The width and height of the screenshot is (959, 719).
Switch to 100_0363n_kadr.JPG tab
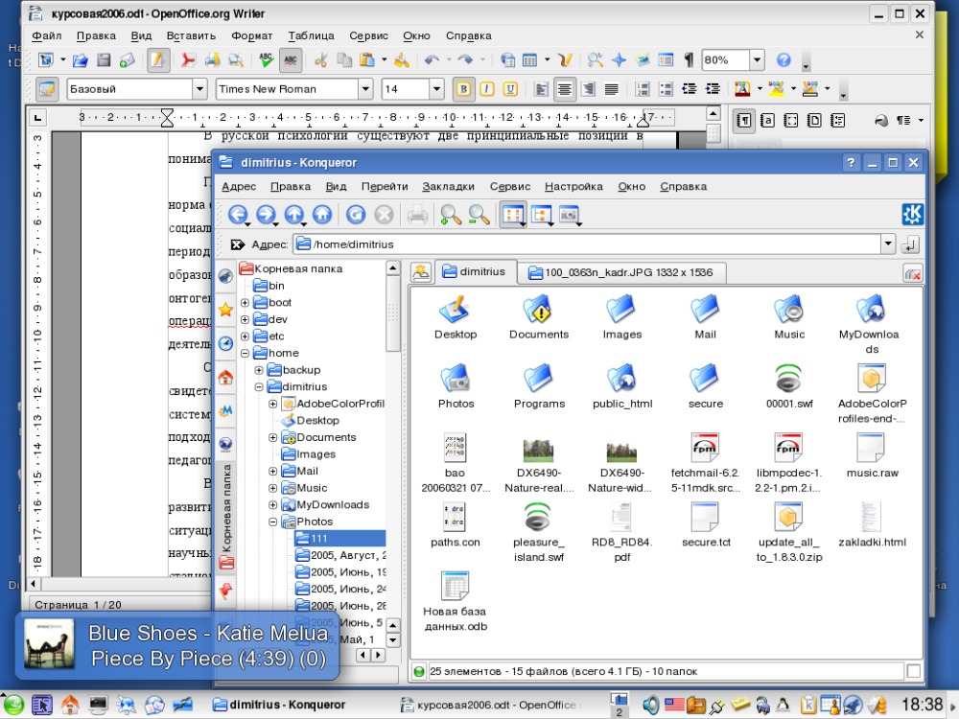tap(622, 272)
